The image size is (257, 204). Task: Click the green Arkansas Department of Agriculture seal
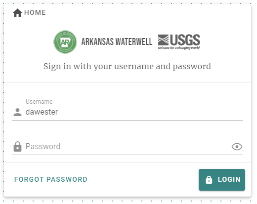point(65,42)
